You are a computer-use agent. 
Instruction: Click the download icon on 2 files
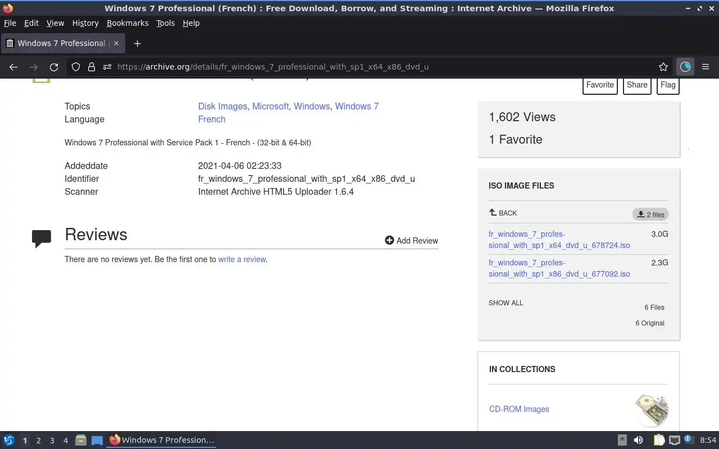pyautogui.click(x=641, y=214)
